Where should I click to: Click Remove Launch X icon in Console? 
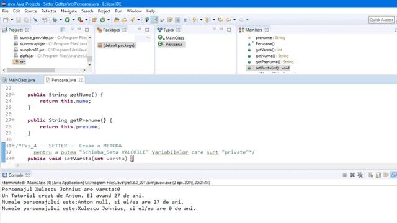click(352, 175)
